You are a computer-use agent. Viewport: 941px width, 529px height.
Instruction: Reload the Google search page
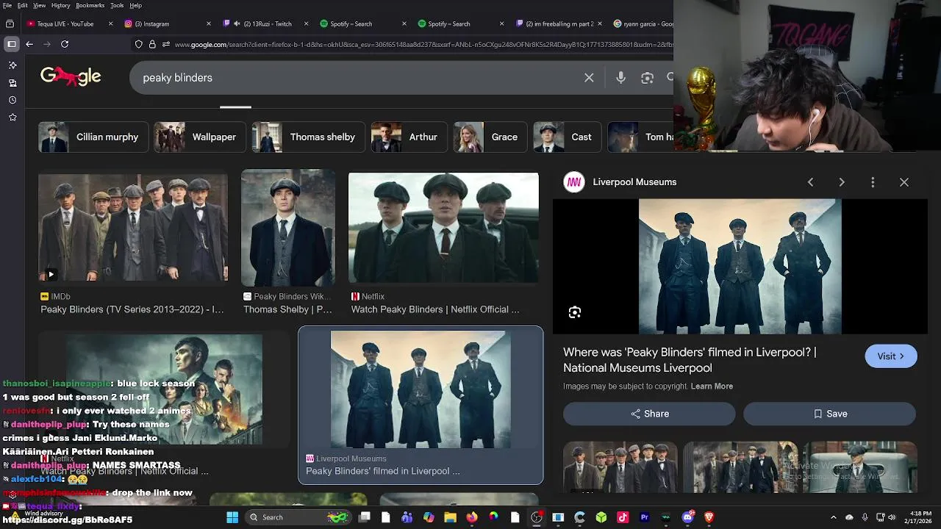(65, 44)
